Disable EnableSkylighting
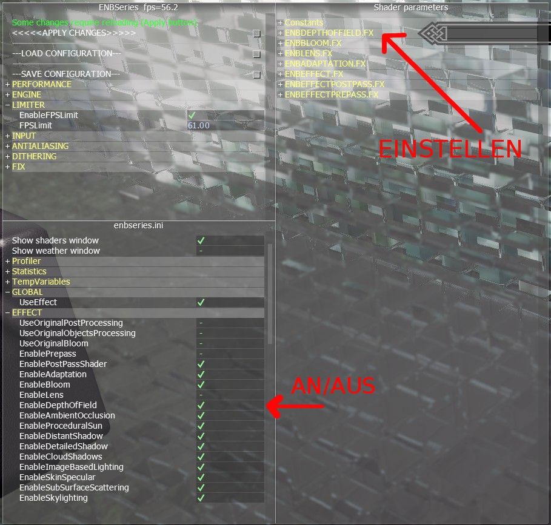 click(x=201, y=498)
